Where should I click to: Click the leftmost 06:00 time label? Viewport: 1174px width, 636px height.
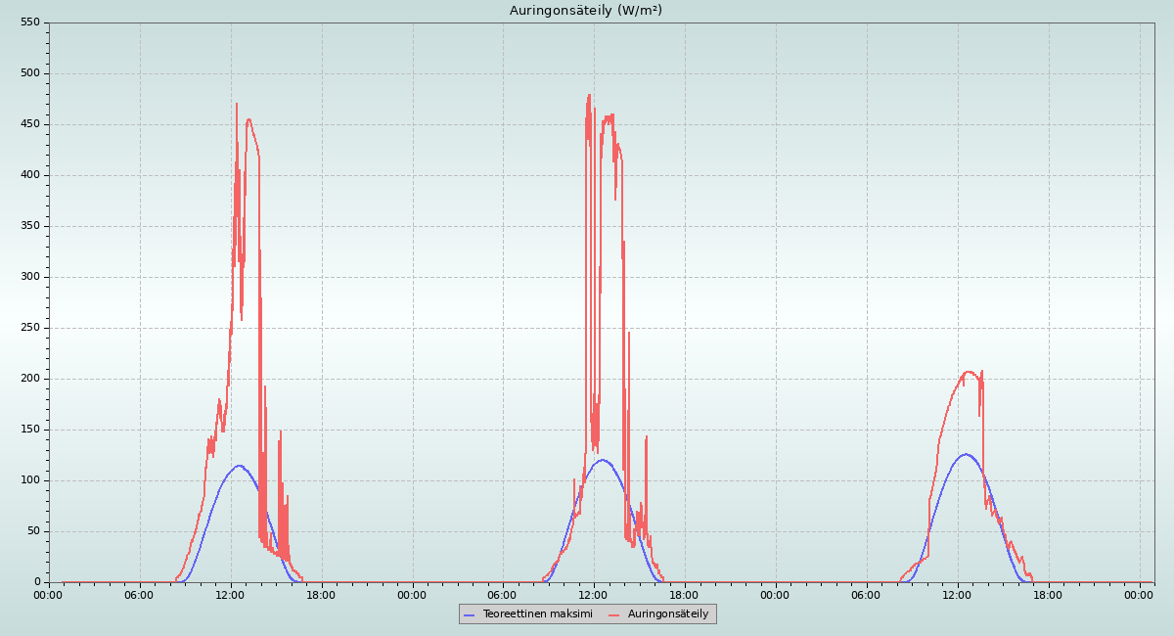(140, 595)
